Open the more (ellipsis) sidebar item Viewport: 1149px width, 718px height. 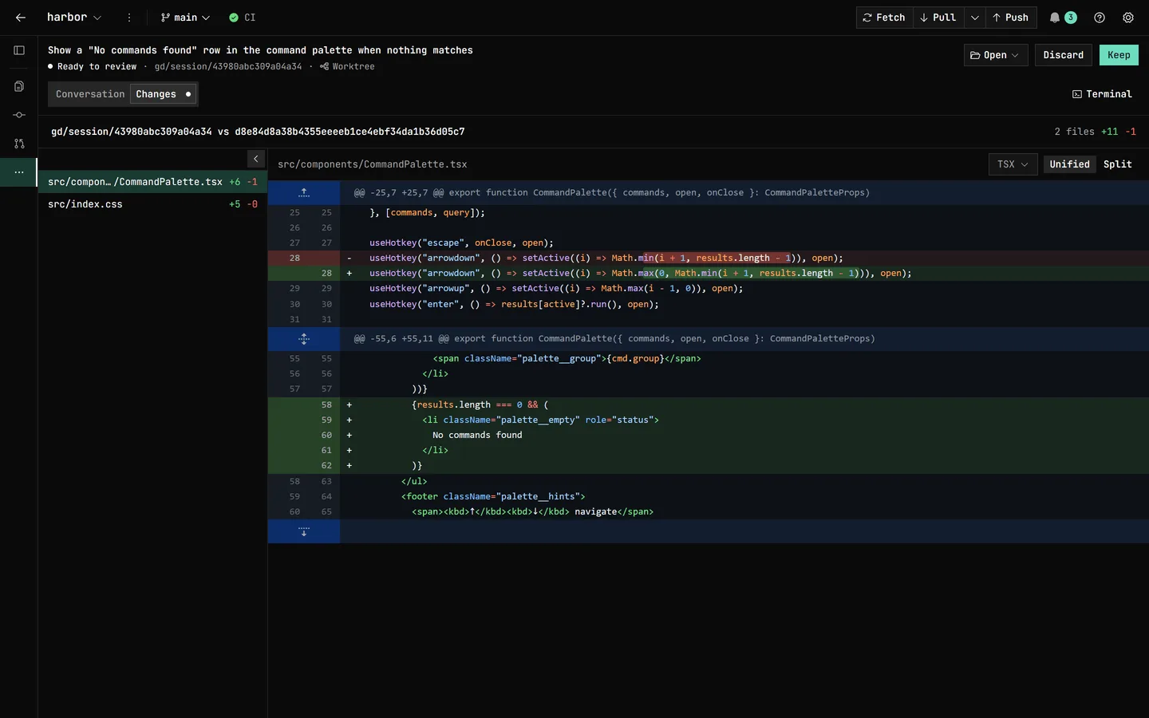[19, 172]
